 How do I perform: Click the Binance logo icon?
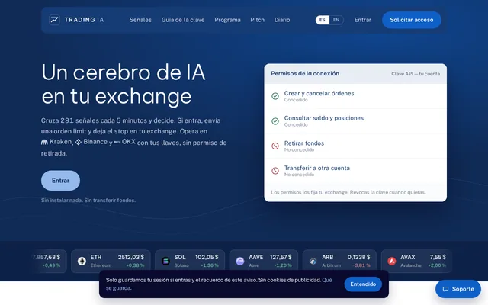pyautogui.click(x=78, y=142)
